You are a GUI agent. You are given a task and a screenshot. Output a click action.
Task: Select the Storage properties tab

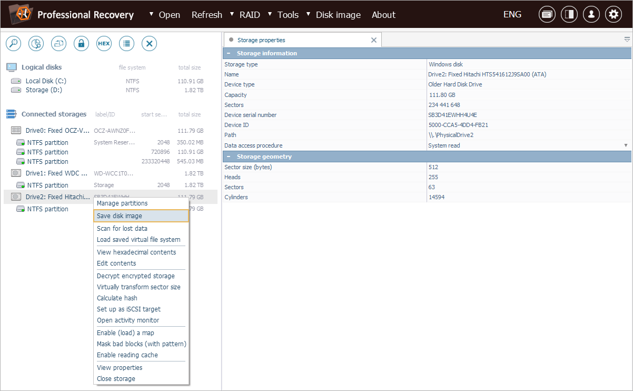(x=303, y=40)
